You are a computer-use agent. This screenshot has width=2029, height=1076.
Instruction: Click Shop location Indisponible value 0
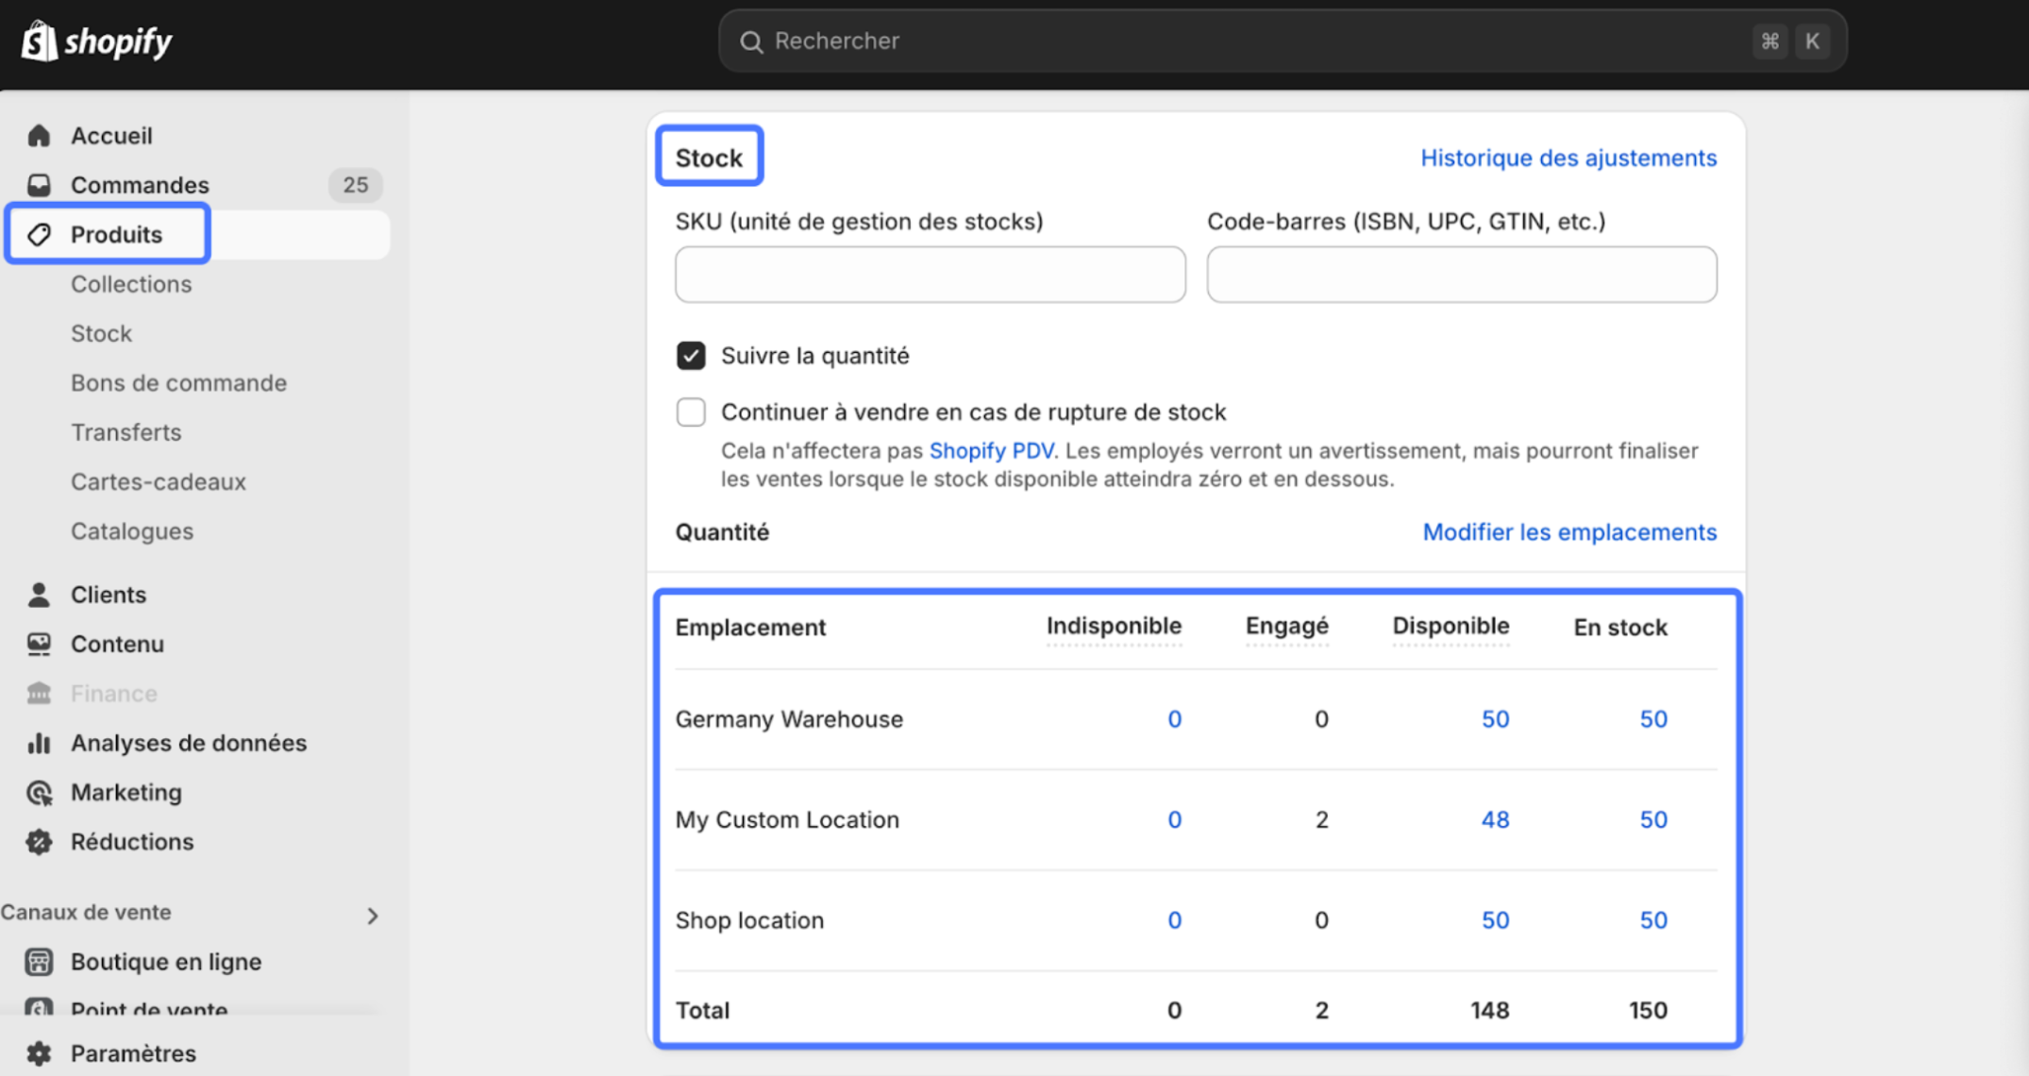pyautogui.click(x=1174, y=920)
